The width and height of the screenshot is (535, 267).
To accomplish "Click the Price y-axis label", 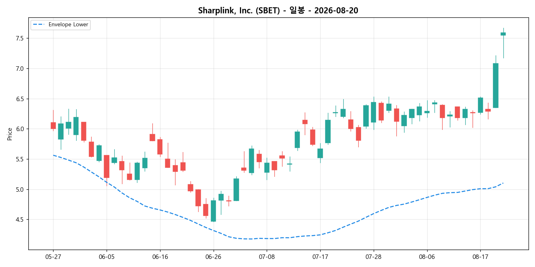I will [10, 134].
